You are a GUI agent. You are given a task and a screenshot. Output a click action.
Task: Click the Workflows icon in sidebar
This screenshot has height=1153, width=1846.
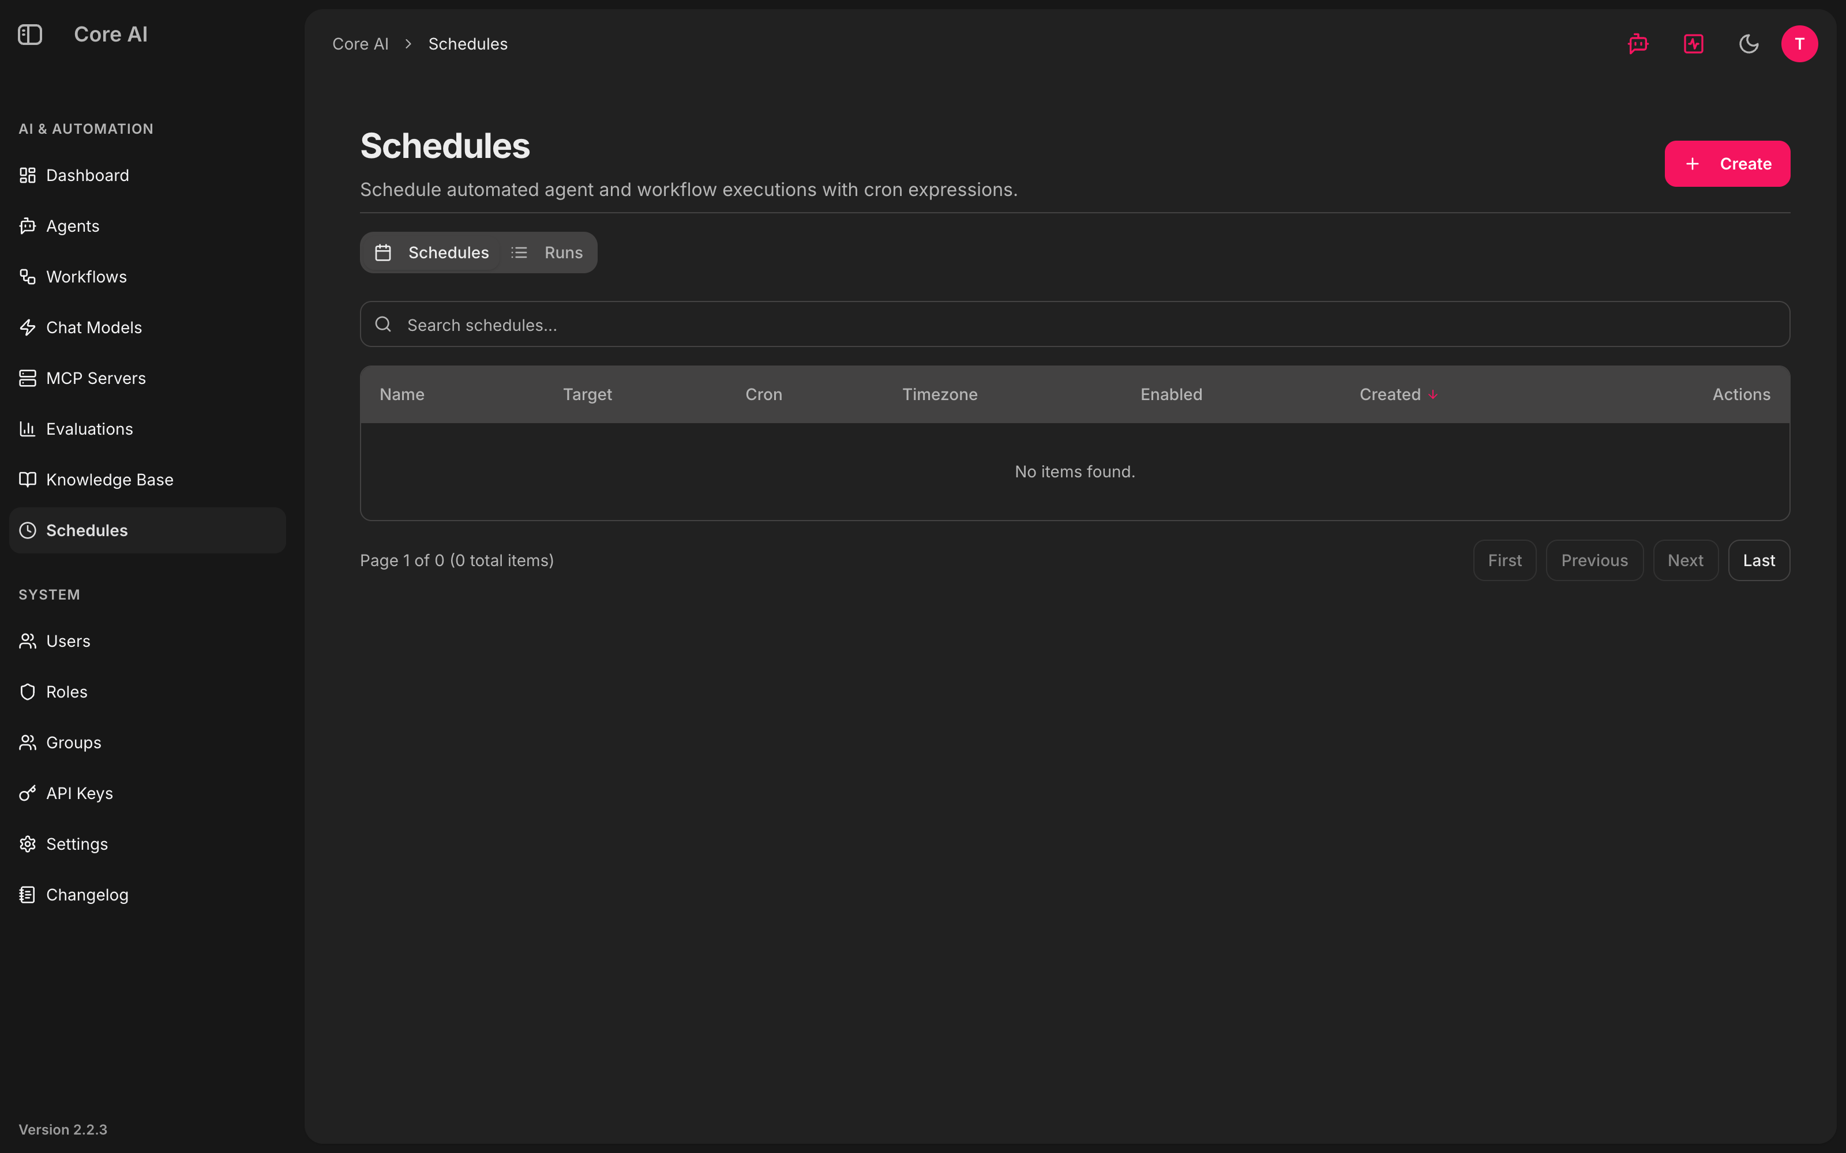click(x=28, y=277)
